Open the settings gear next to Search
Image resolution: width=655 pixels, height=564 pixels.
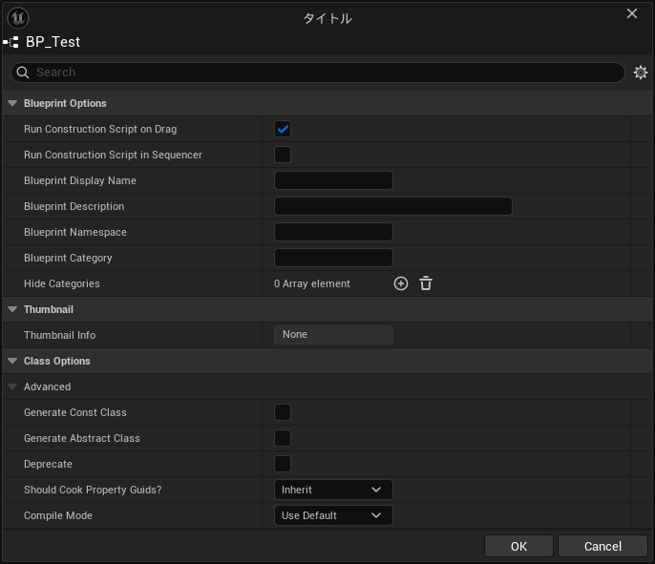tap(641, 73)
